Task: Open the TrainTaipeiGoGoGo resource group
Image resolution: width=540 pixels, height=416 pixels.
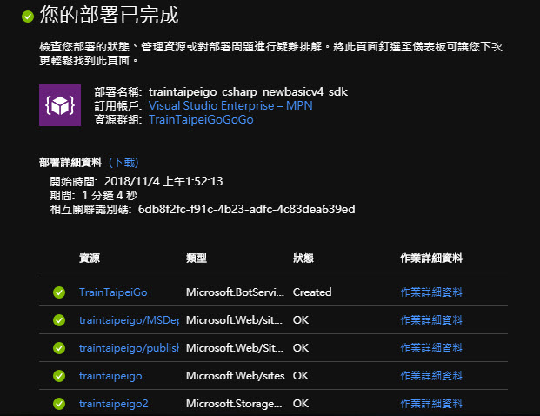Action: coord(201,119)
